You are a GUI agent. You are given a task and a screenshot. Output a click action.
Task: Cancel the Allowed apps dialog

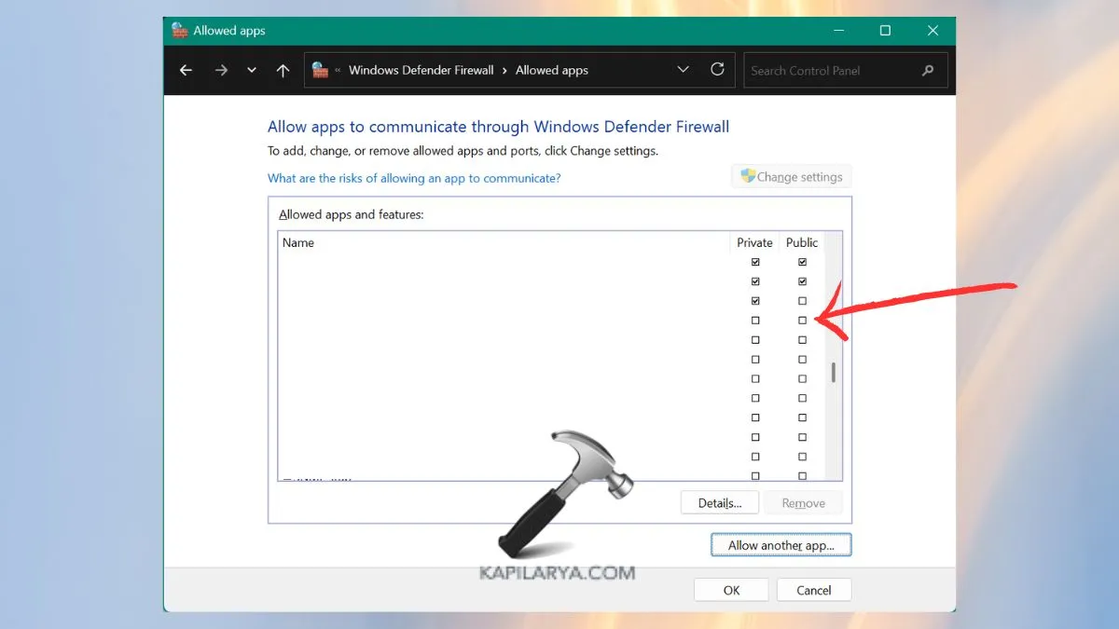814,590
